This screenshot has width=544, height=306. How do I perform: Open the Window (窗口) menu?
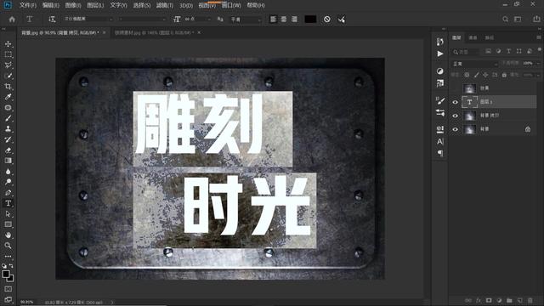point(231,5)
